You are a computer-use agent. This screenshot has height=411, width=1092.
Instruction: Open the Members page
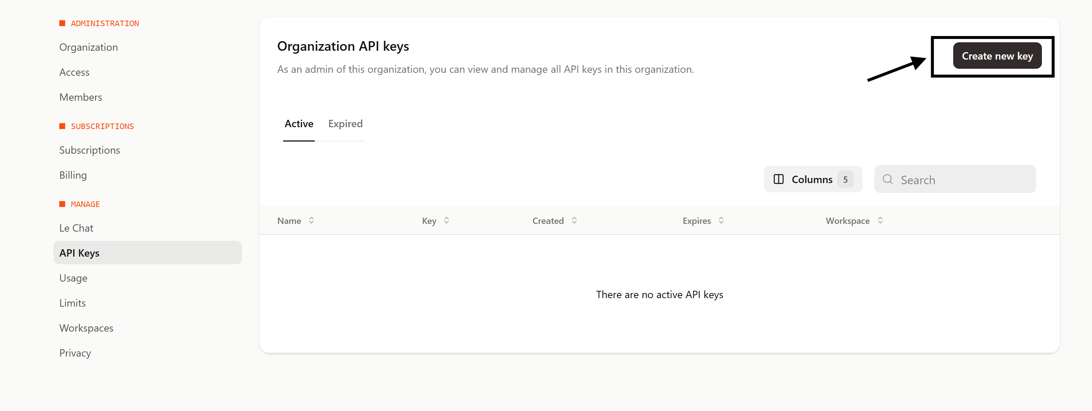(81, 97)
